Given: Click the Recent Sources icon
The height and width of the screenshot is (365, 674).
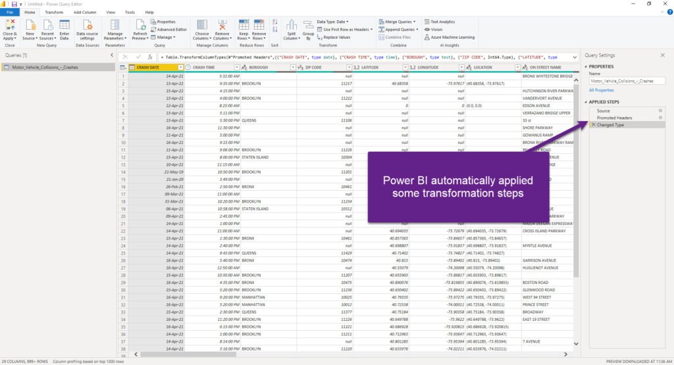Looking at the screenshot, I should 47,26.
